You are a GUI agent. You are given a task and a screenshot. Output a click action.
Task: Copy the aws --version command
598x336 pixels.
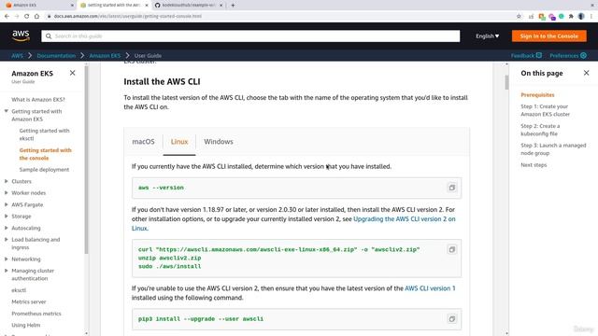tap(452, 188)
